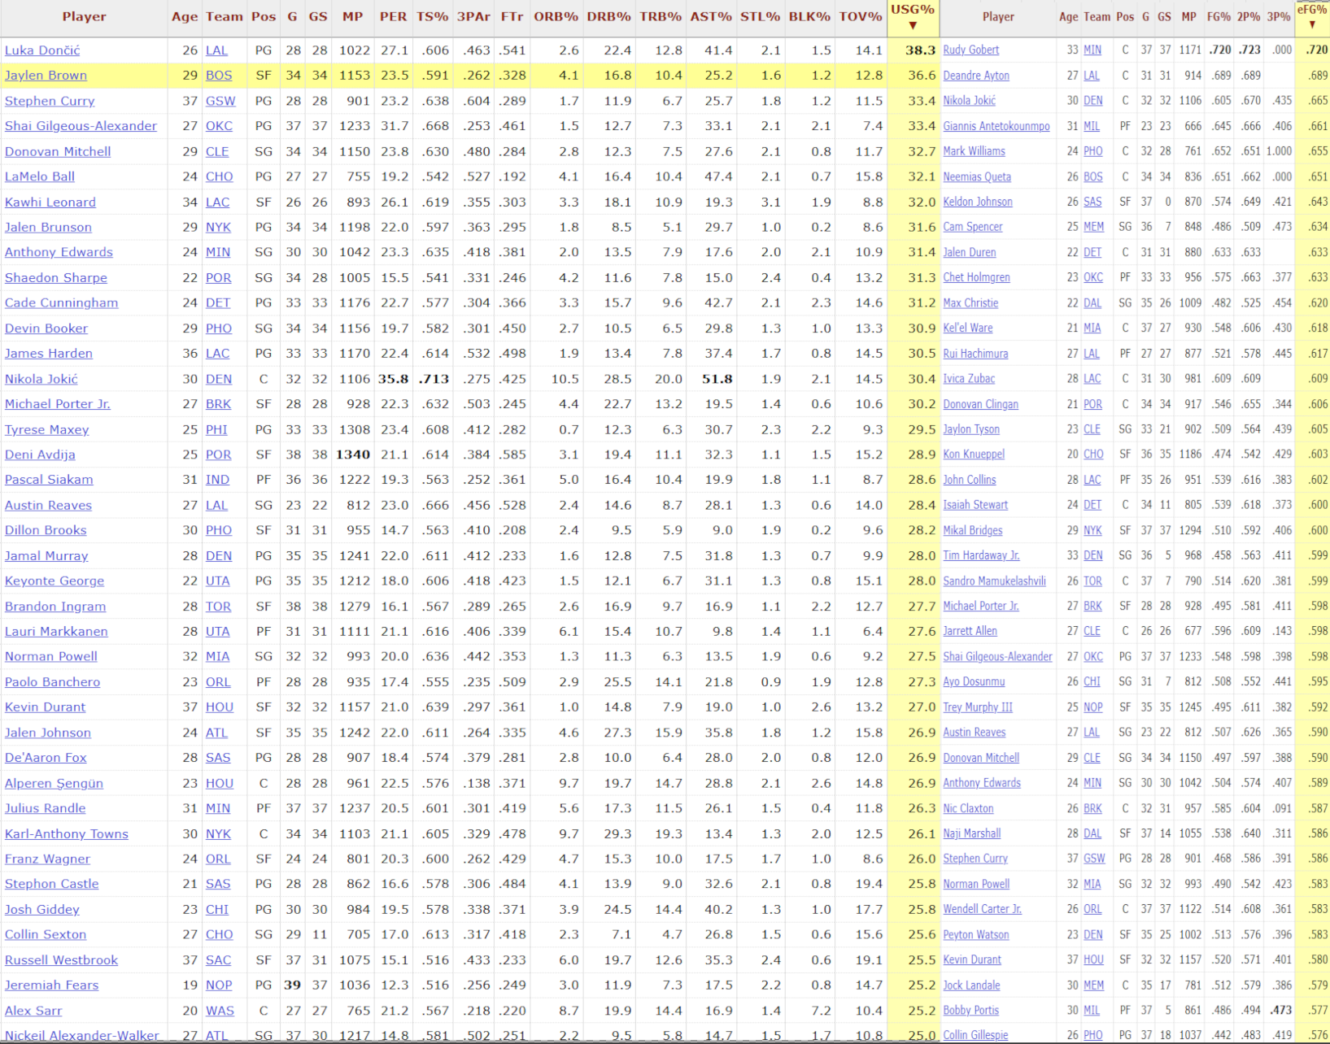1330x1044 pixels.
Task: Select Alex Sarr's 7.2 BLK% value
Action: point(822,1011)
